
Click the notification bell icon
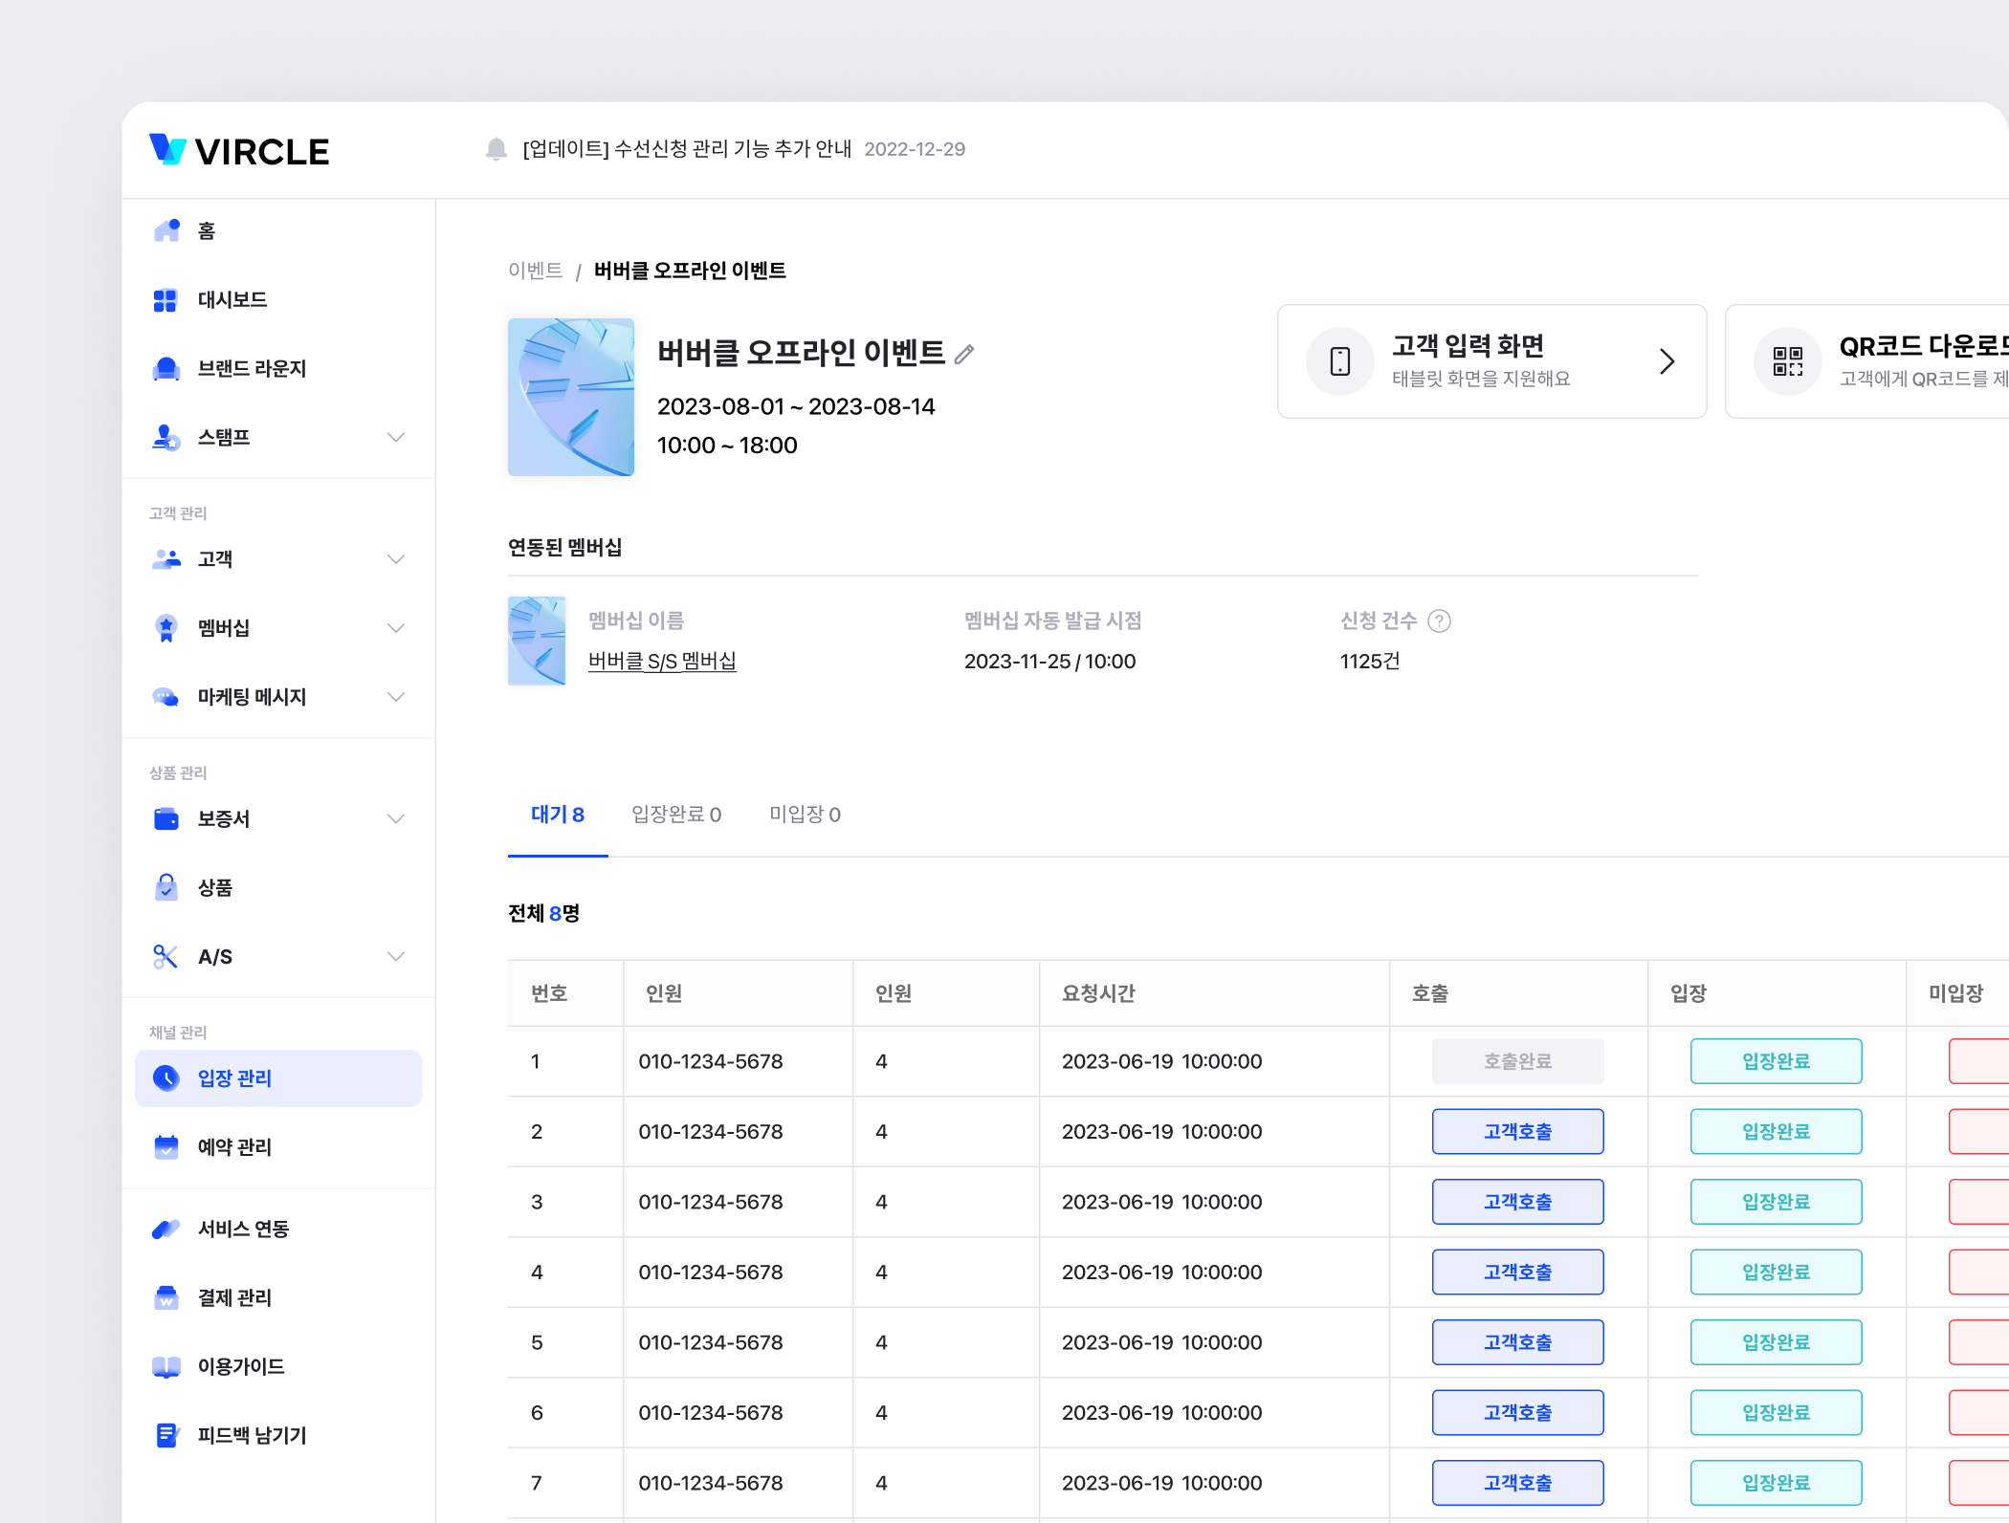pyautogui.click(x=496, y=149)
